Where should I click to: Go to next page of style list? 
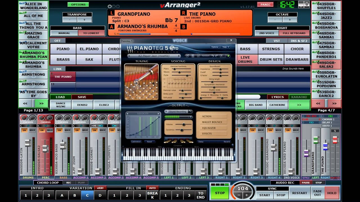pos(334,103)
